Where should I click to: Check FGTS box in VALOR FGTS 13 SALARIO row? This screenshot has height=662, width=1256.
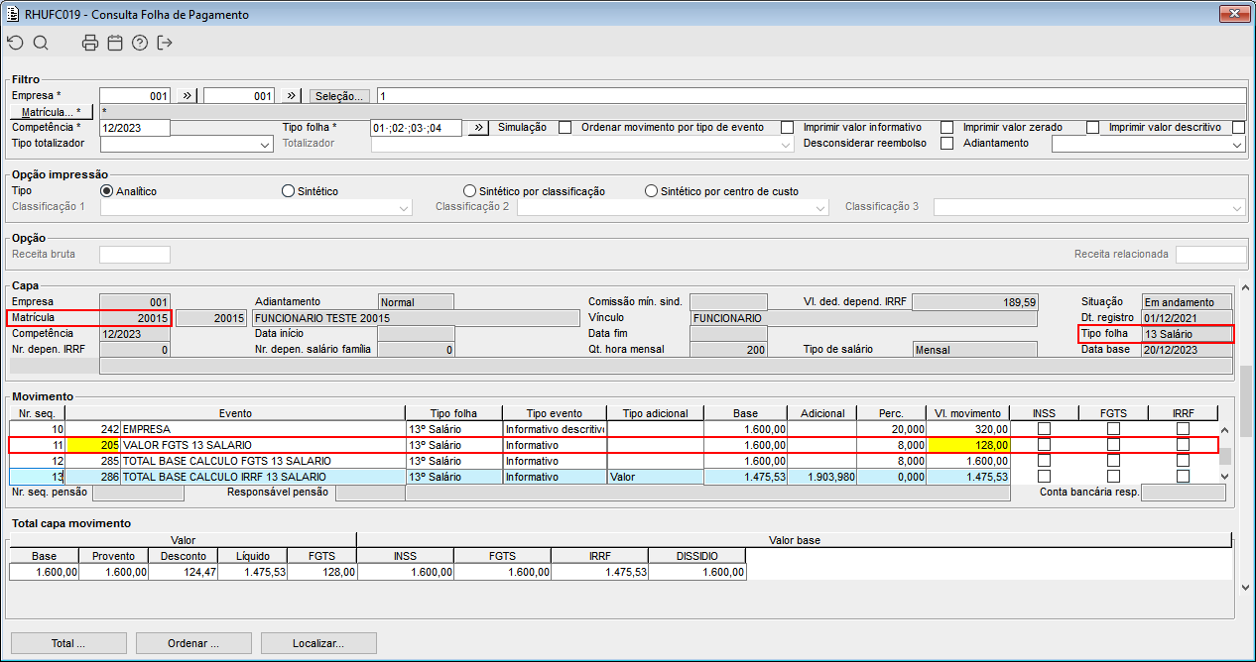point(1113,445)
